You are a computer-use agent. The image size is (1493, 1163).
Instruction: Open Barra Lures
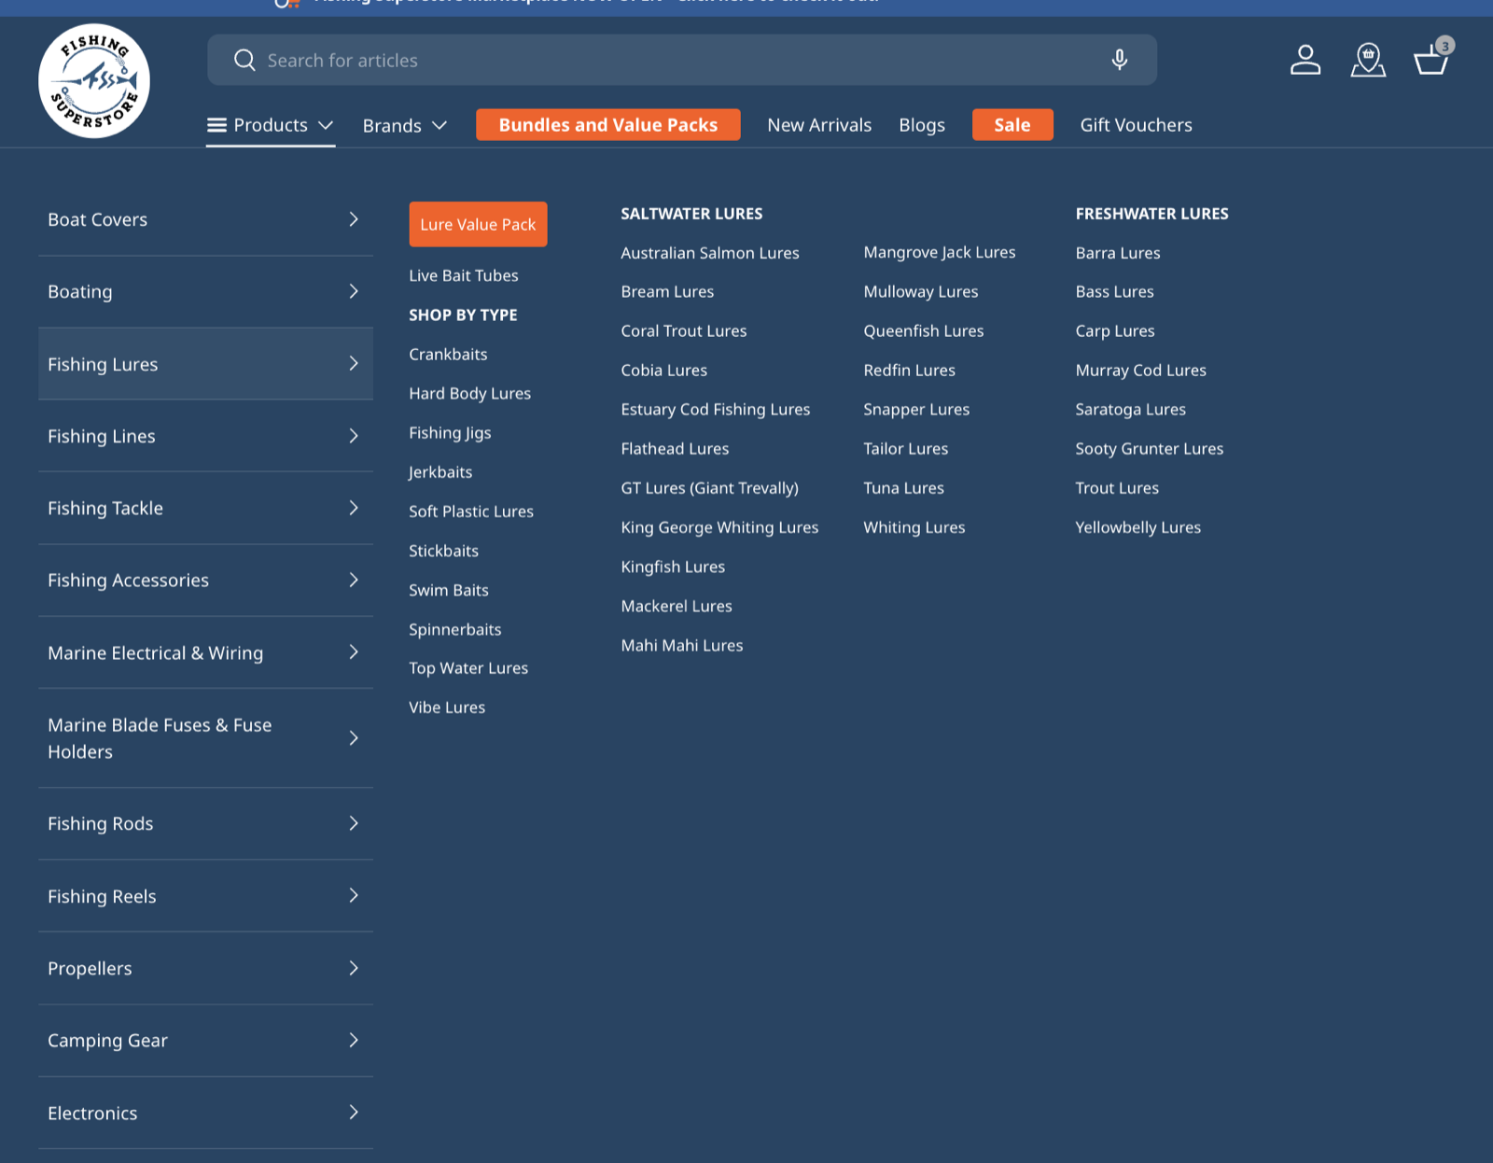pos(1118,252)
